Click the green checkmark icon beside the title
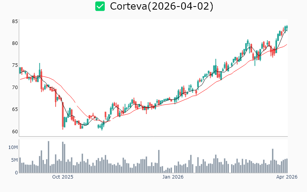Screen dimensions: 307x192 click(100, 6)
